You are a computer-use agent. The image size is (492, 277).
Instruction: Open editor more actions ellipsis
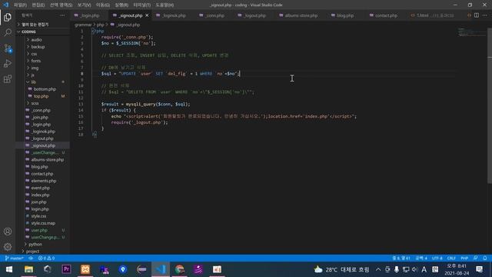485,15
